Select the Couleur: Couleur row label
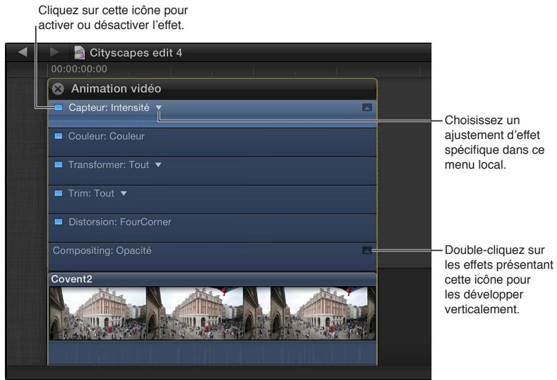The image size is (557, 380). 106,137
